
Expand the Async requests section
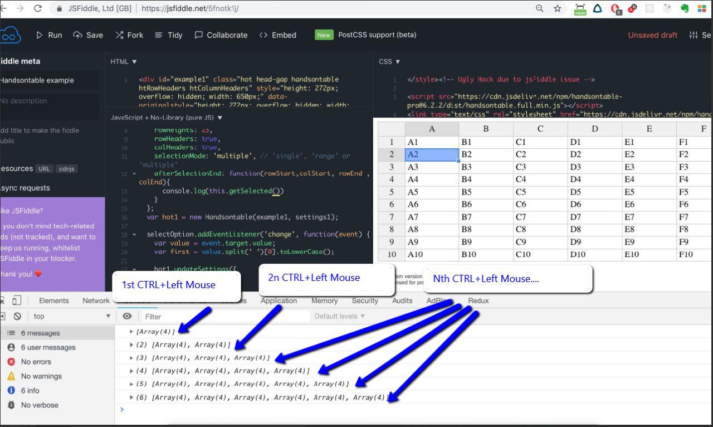[x=25, y=188]
